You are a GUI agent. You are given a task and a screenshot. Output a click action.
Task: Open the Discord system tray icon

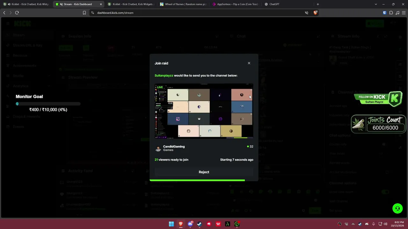pos(367,224)
